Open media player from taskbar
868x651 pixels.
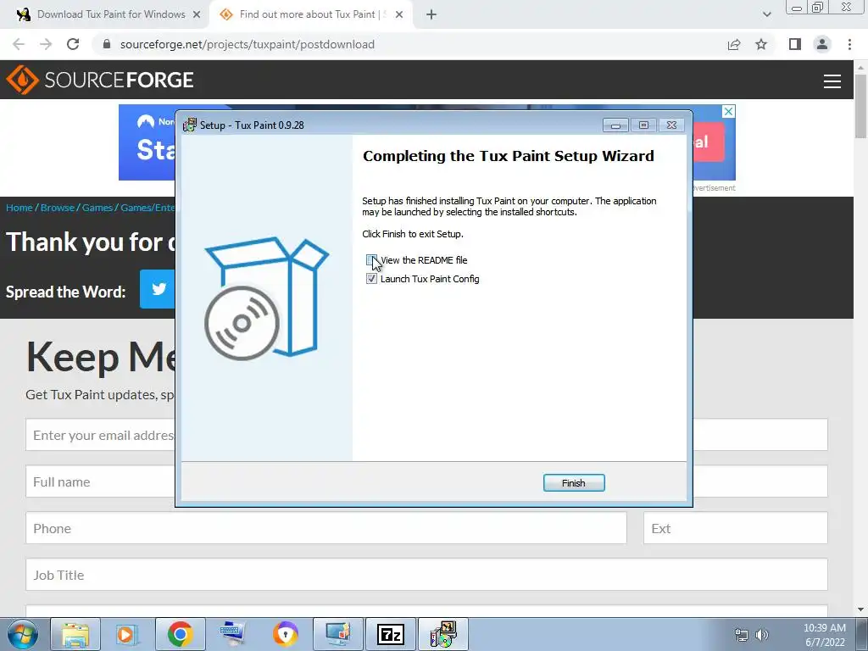pos(127,634)
